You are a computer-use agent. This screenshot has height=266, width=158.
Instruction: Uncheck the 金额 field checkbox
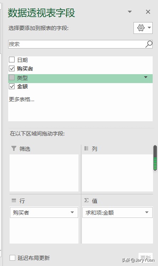(x=12, y=86)
